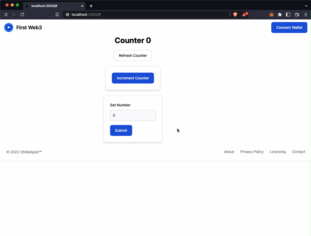The width and height of the screenshot is (311, 236).
Task: Go back with the browser back arrow
Action: coord(6,15)
